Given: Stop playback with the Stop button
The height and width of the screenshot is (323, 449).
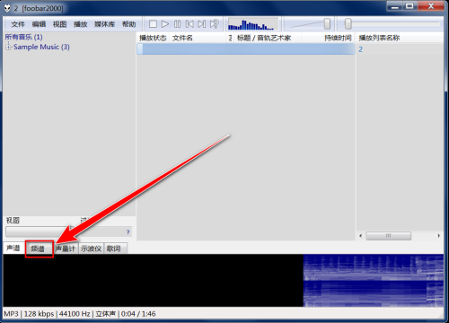Looking at the screenshot, I should coord(153,24).
